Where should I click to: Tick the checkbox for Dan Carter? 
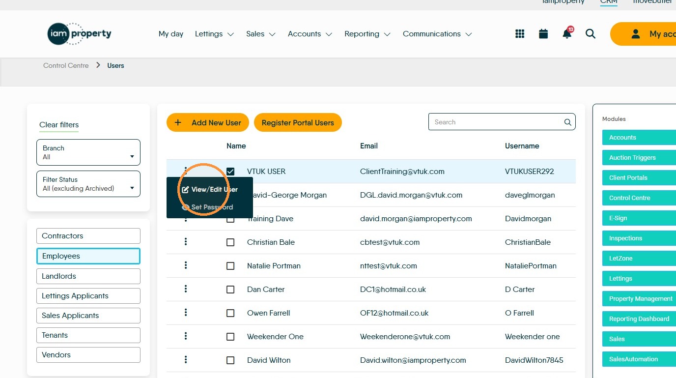point(230,290)
